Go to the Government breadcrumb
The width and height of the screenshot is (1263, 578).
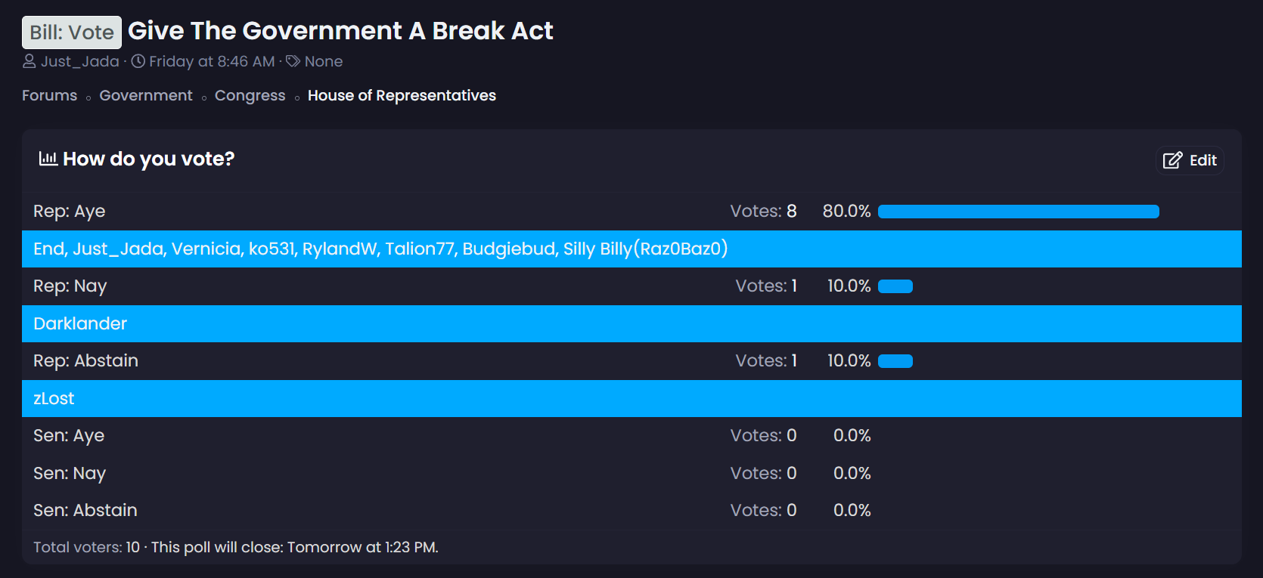point(146,95)
